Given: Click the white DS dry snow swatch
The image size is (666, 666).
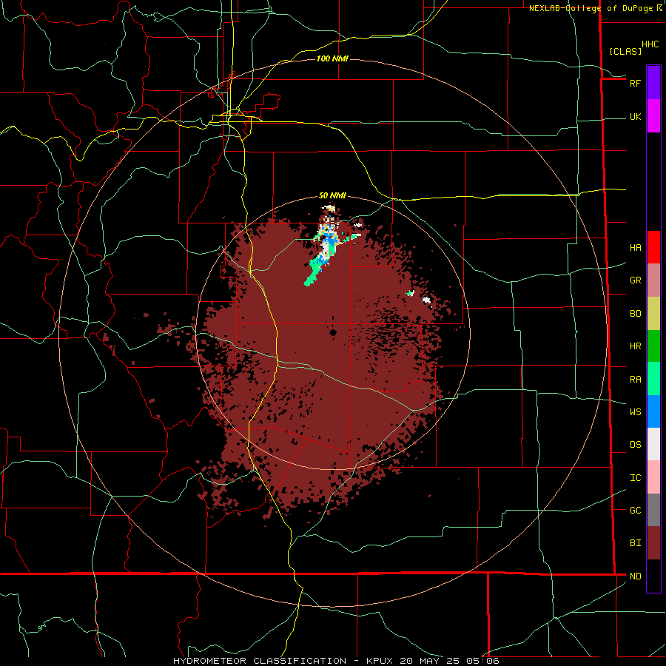Looking at the screenshot, I should 653,444.
